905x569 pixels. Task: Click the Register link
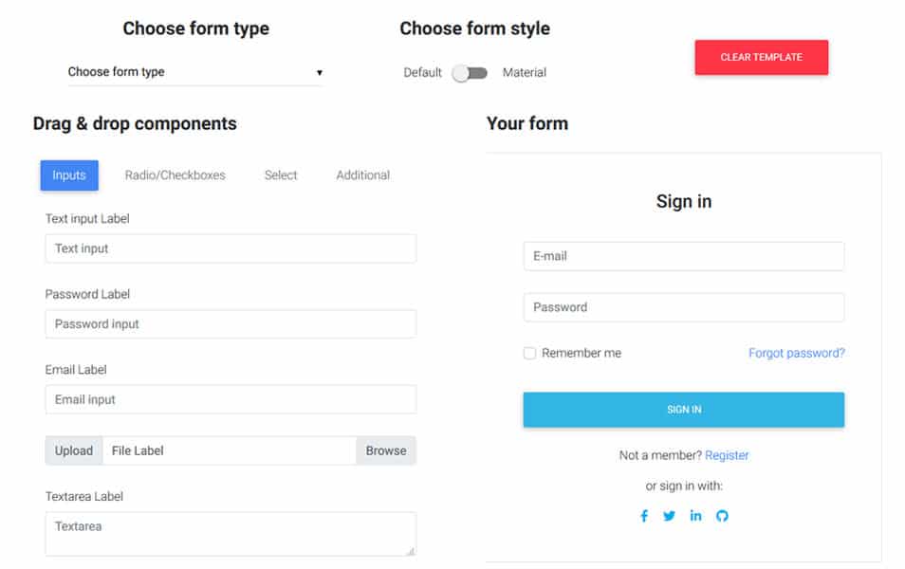[x=727, y=456]
